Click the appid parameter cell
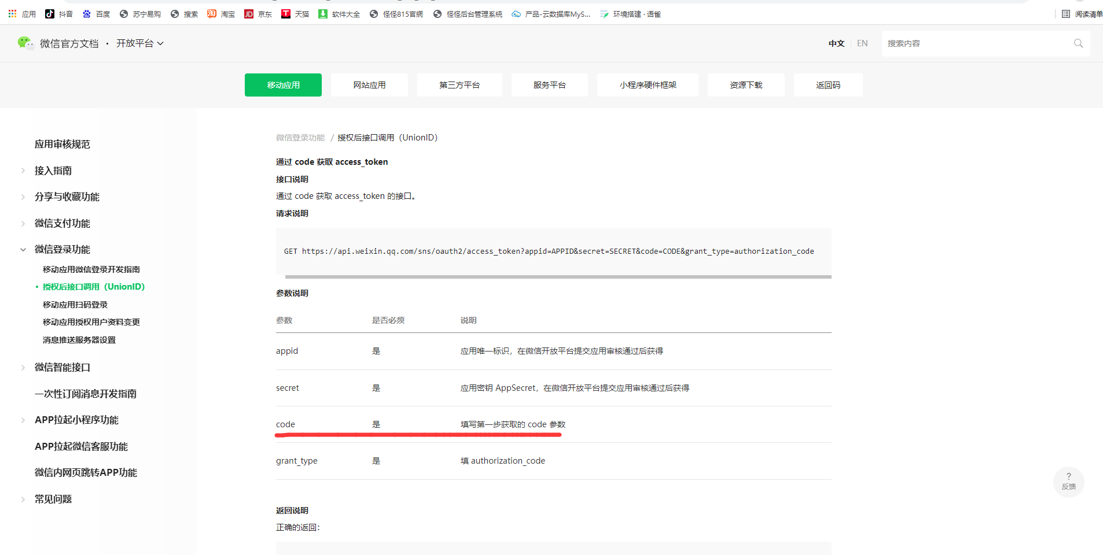The image size is (1103, 555). pyautogui.click(x=287, y=351)
